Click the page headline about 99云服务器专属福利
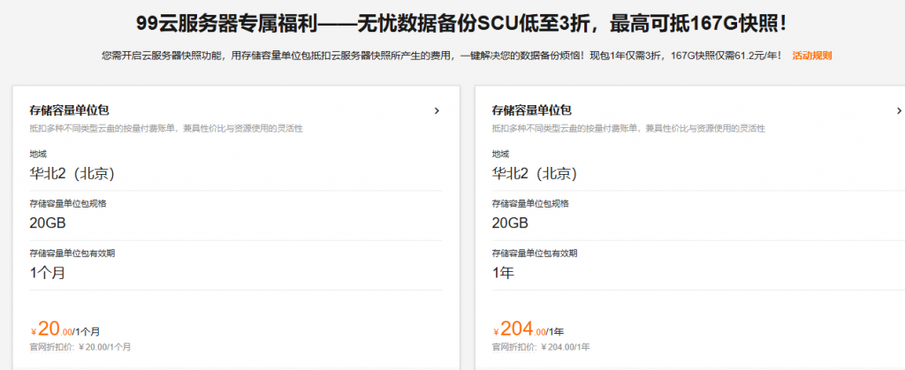The width and height of the screenshot is (905, 370). click(461, 24)
